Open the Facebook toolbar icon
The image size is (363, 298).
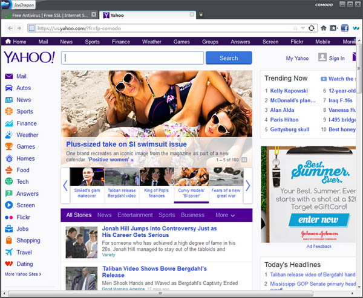[x=345, y=28]
